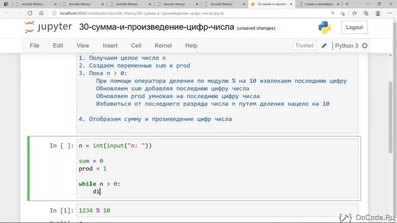Open the Insert menu
Viewport: 397px width, 223px height.
tap(110, 45)
